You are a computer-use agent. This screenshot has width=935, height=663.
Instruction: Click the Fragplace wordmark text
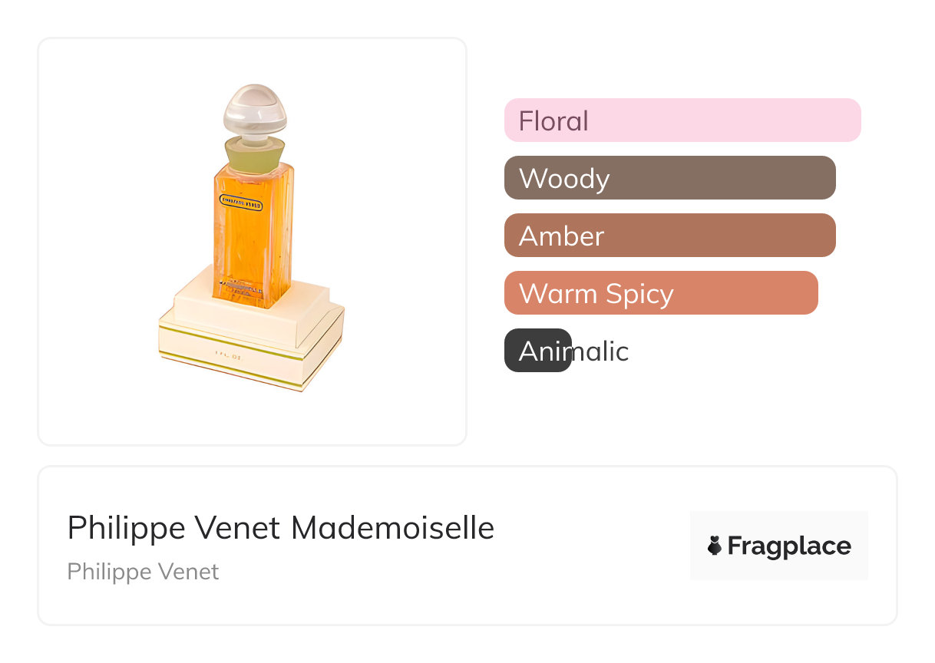pyautogui.click(x=789, y=546)
